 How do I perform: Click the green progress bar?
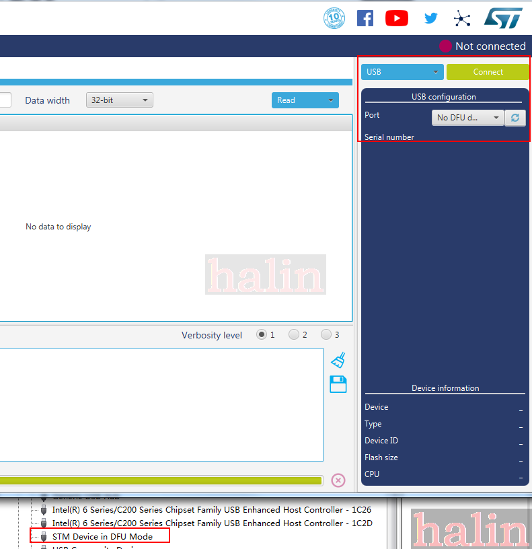pos(160,480)
